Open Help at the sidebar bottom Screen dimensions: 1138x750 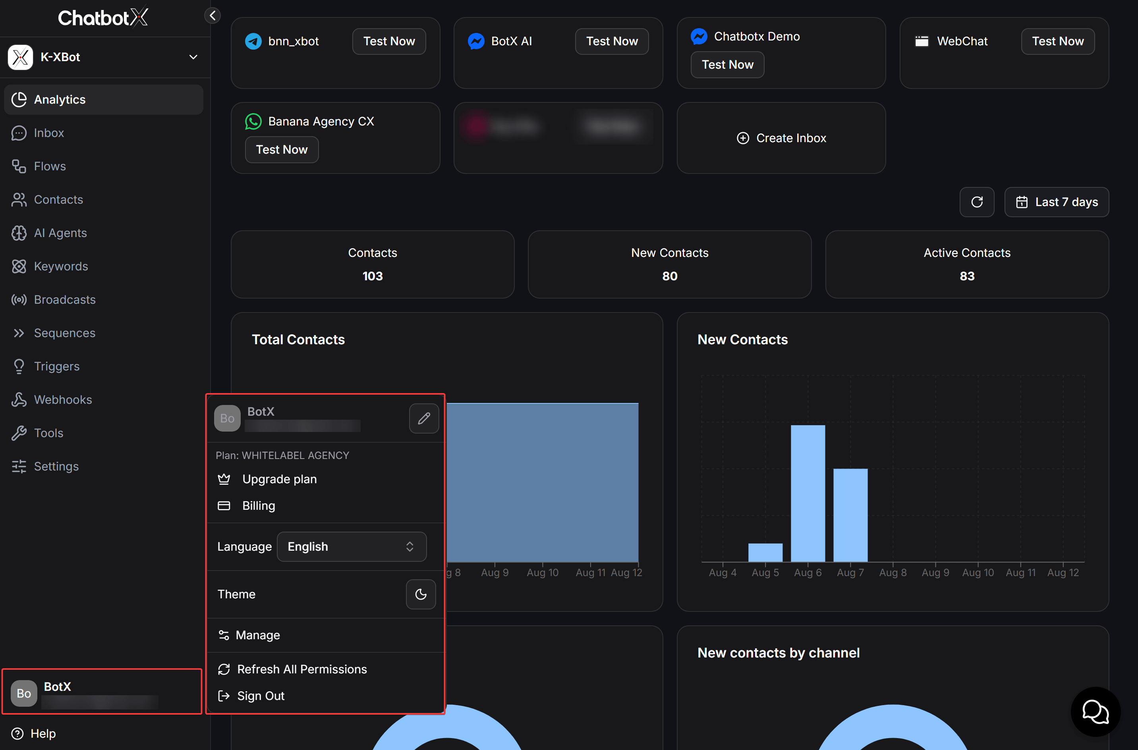coord(34,733)
